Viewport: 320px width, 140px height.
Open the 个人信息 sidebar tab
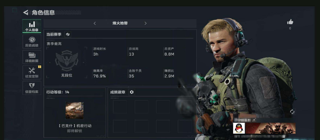tap(32, 26)
